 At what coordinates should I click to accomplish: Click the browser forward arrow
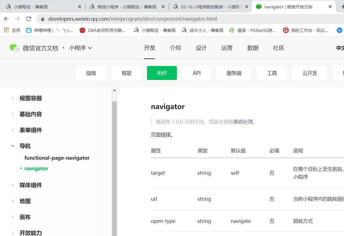pos(17,19)
